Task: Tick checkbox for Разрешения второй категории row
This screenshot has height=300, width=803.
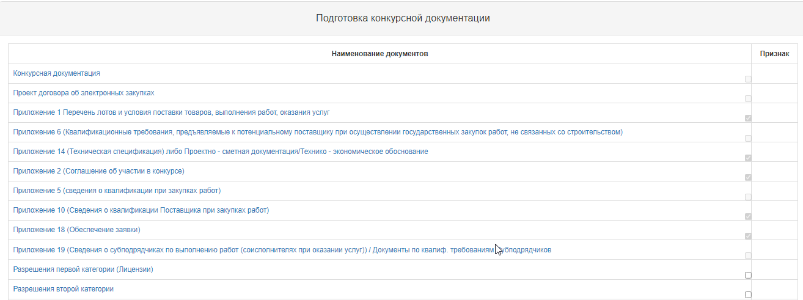Action: click(748, 295)
